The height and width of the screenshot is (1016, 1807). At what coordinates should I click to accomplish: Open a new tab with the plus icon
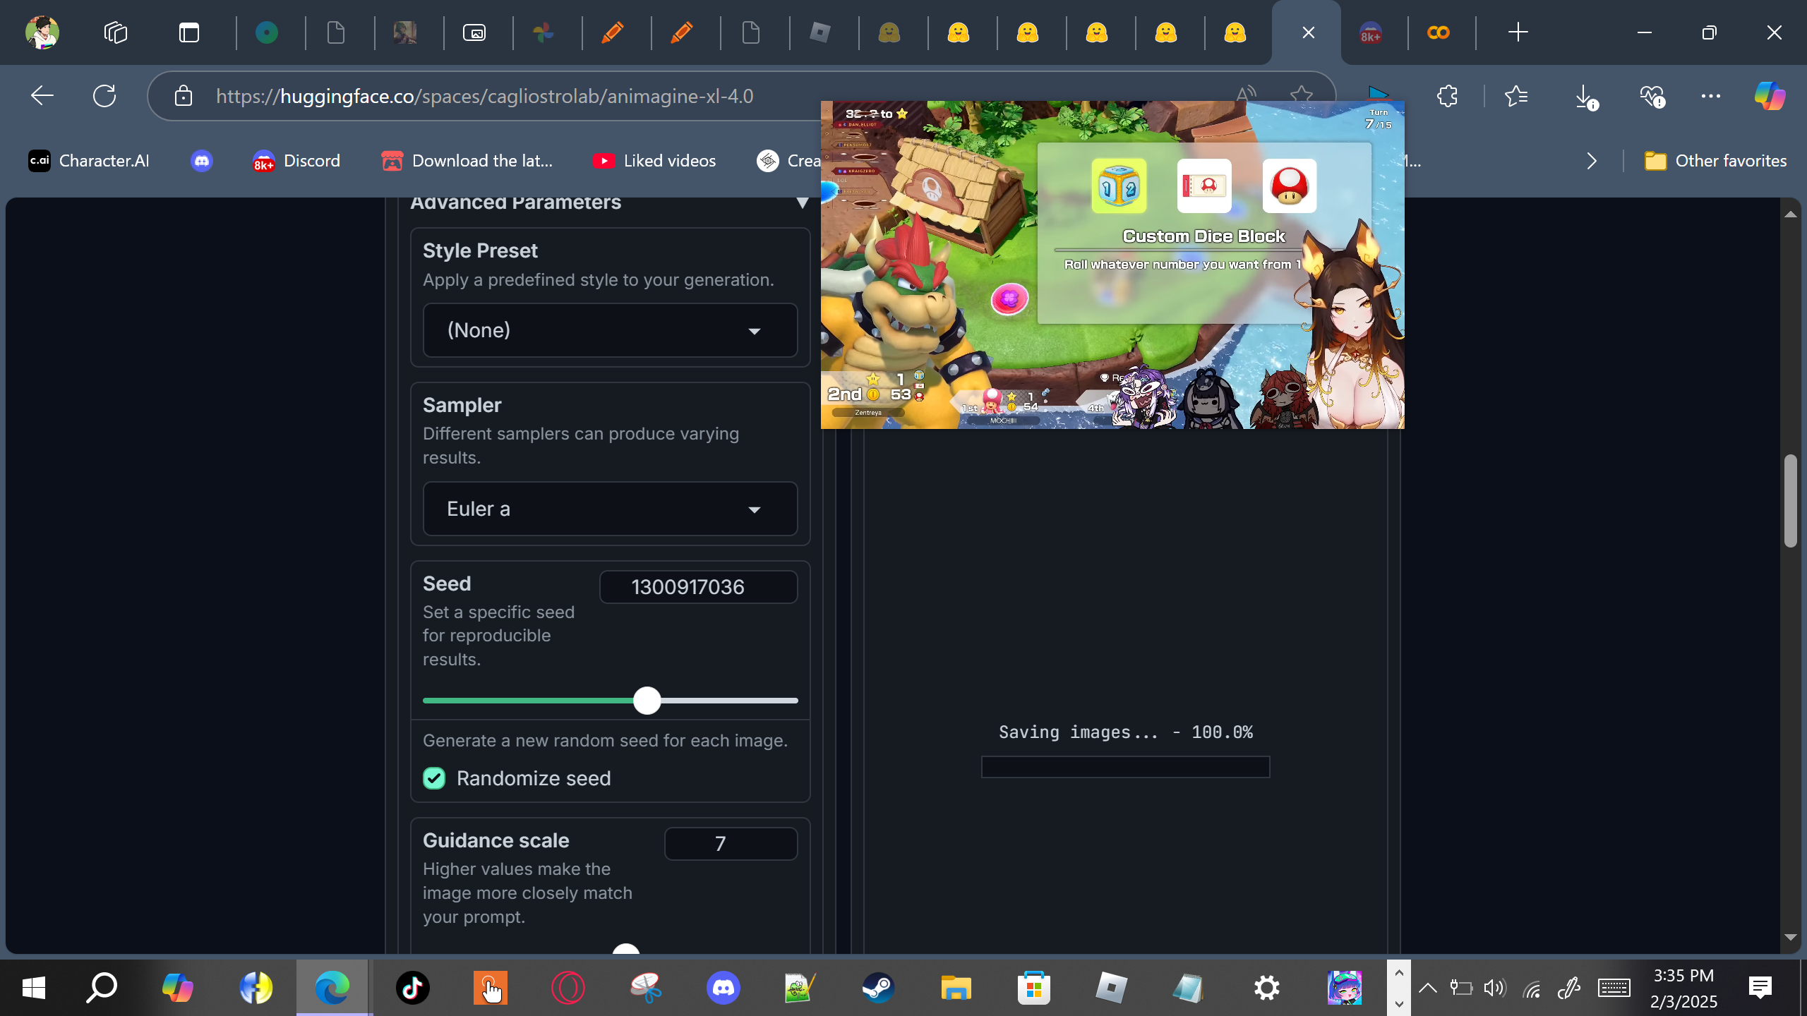(x=1518, y=32)
